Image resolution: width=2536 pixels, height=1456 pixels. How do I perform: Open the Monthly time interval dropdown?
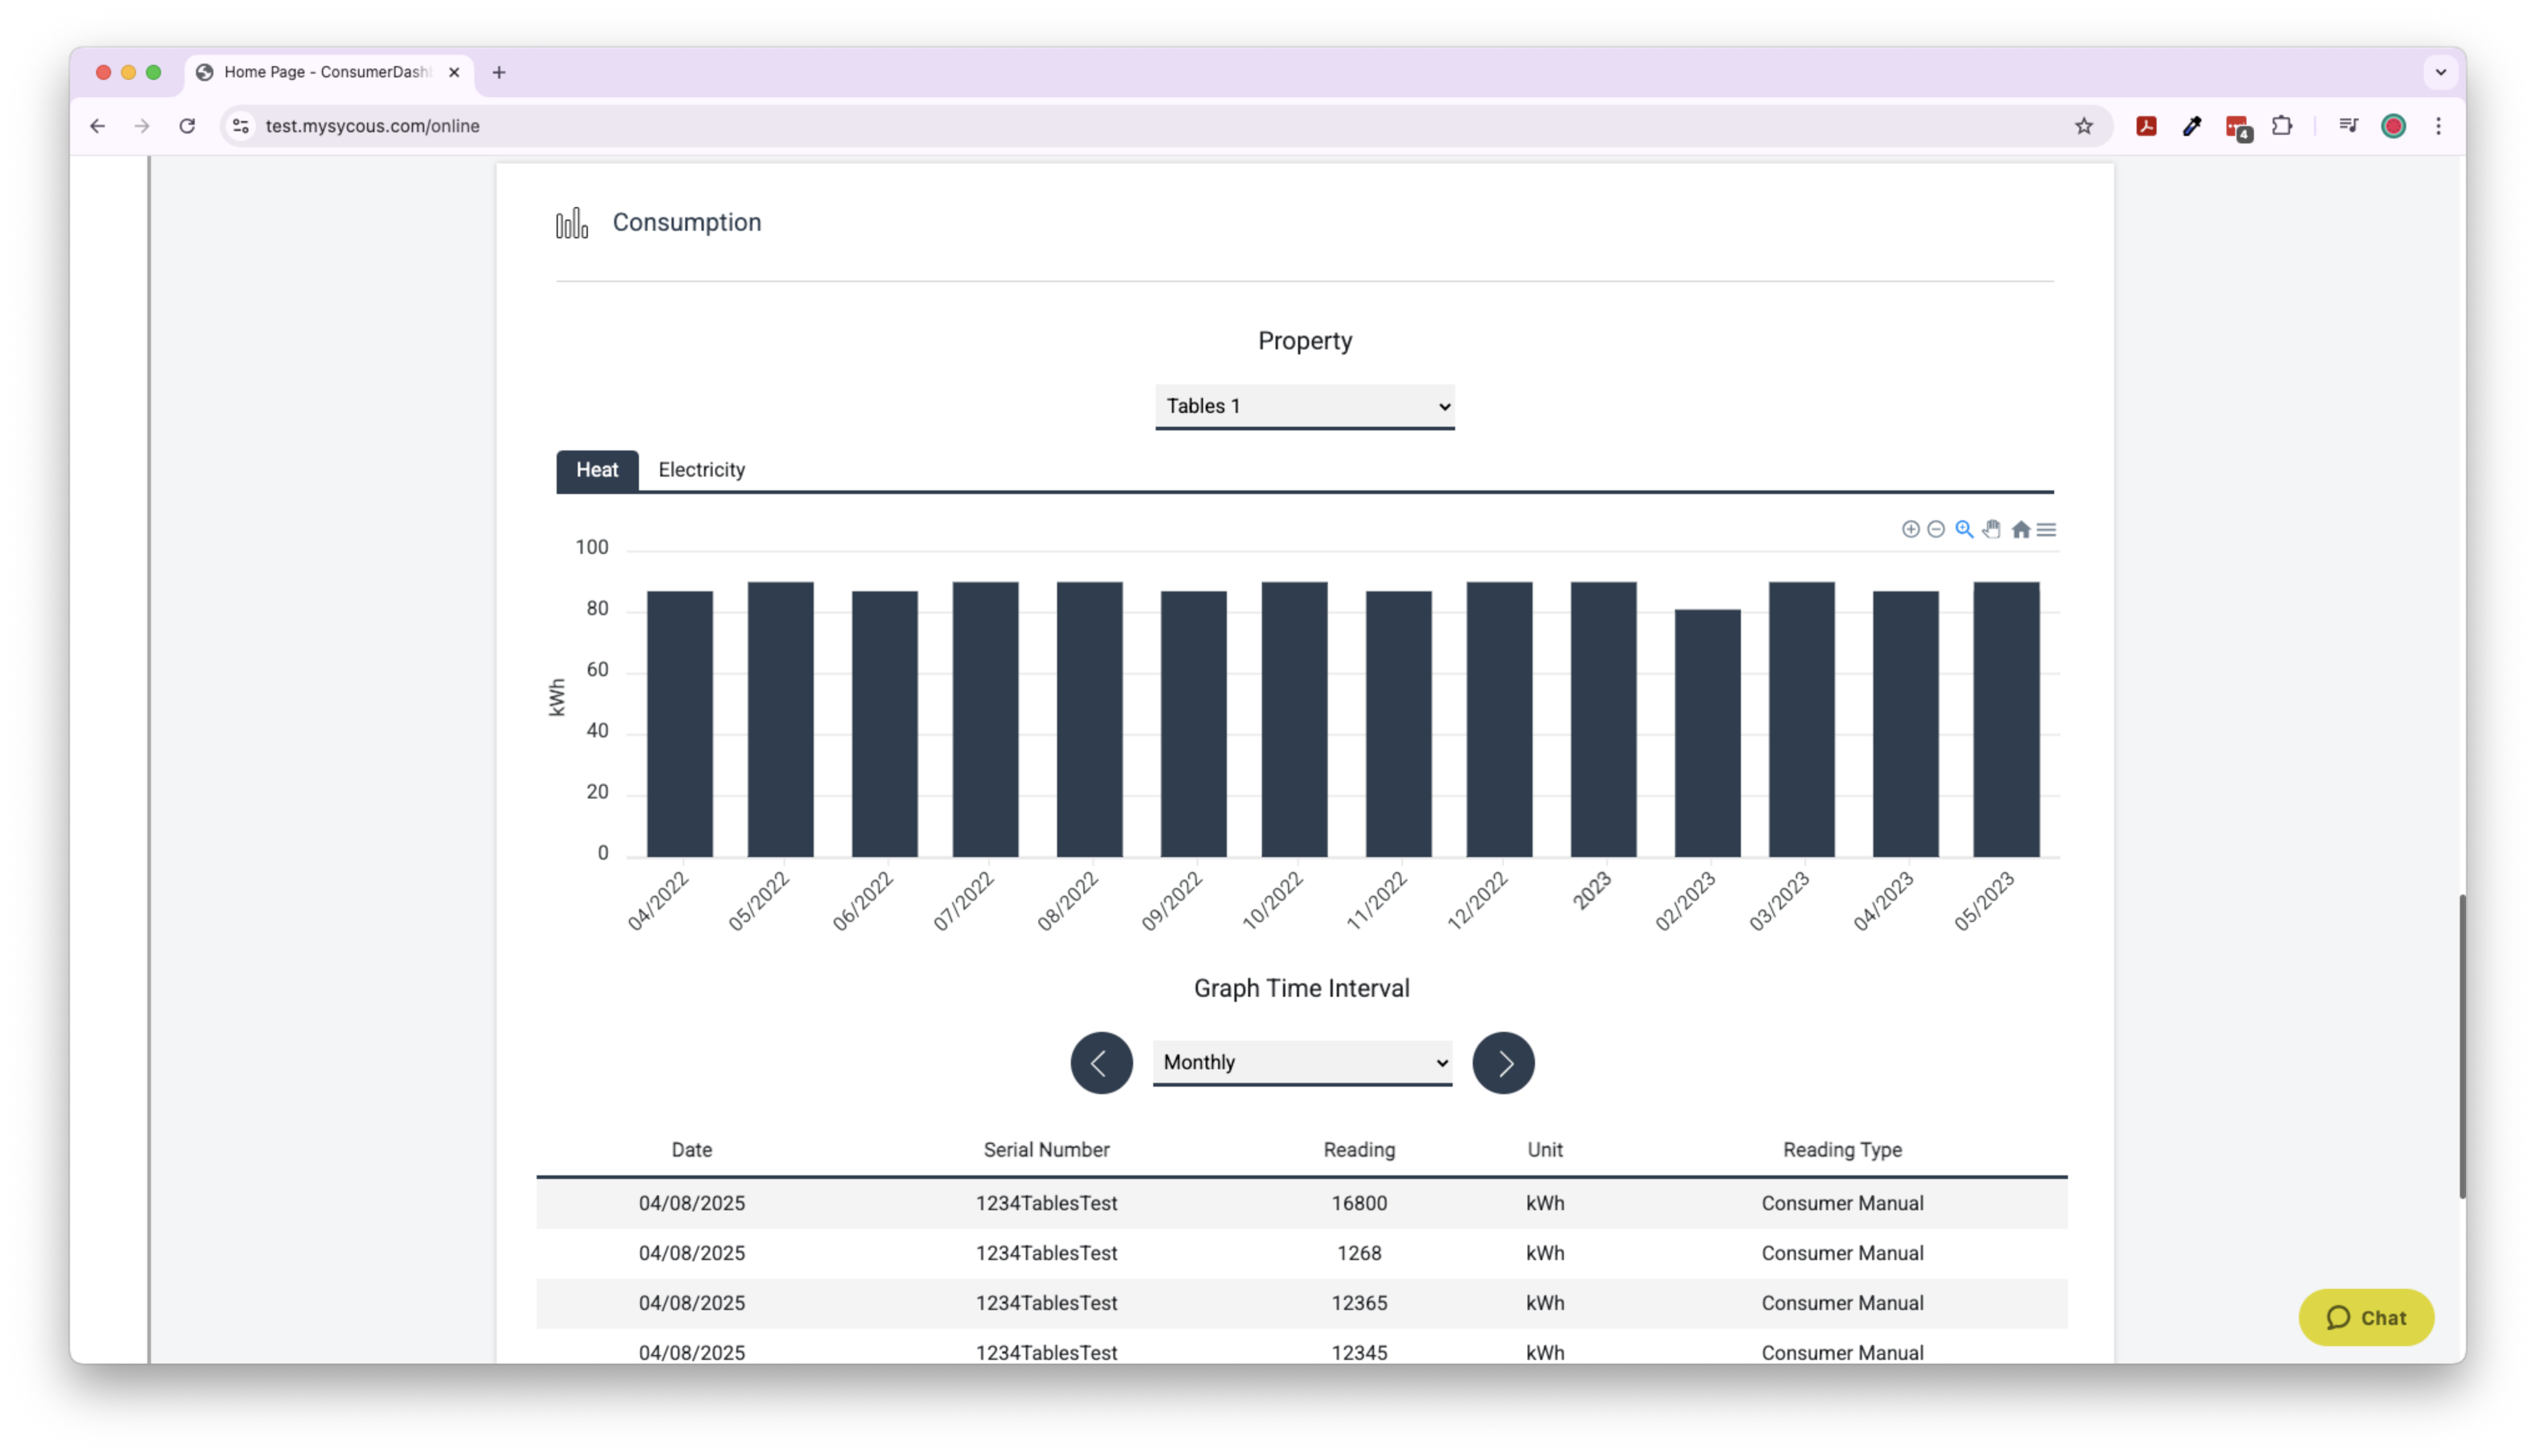(x=1302, y=1062)
